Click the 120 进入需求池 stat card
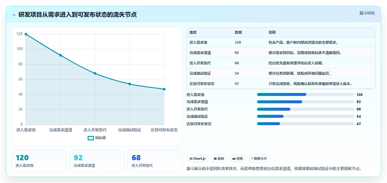This screenshot has width=387, height=183. click(39, 161)
